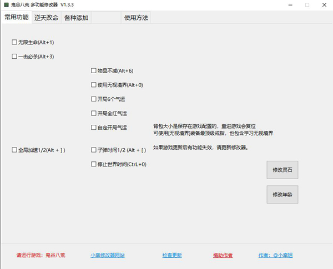The width and height of the screenshot is (333, 269).
Task: Check 停止世界时间(Ctrl+0) option
Action: click(94, 164)
